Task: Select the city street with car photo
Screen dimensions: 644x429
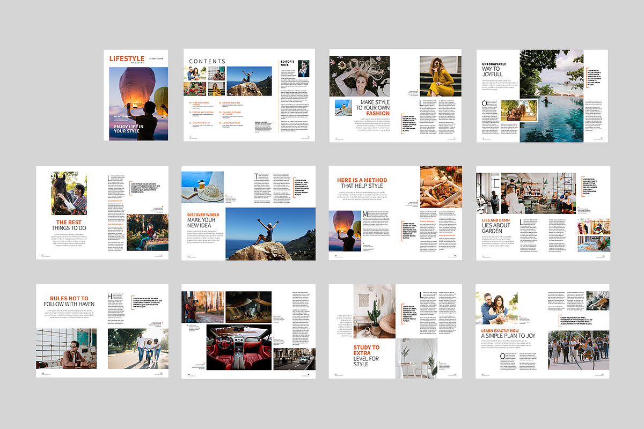Action: (x=295, y=359)
